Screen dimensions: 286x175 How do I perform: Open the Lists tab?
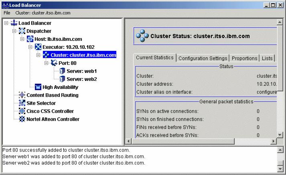click(x=267, y=58)
